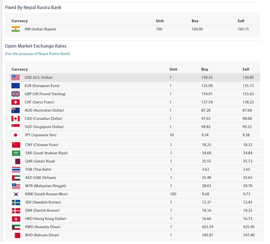Click the Swedish flag icon for SEK

coord(16,202)
